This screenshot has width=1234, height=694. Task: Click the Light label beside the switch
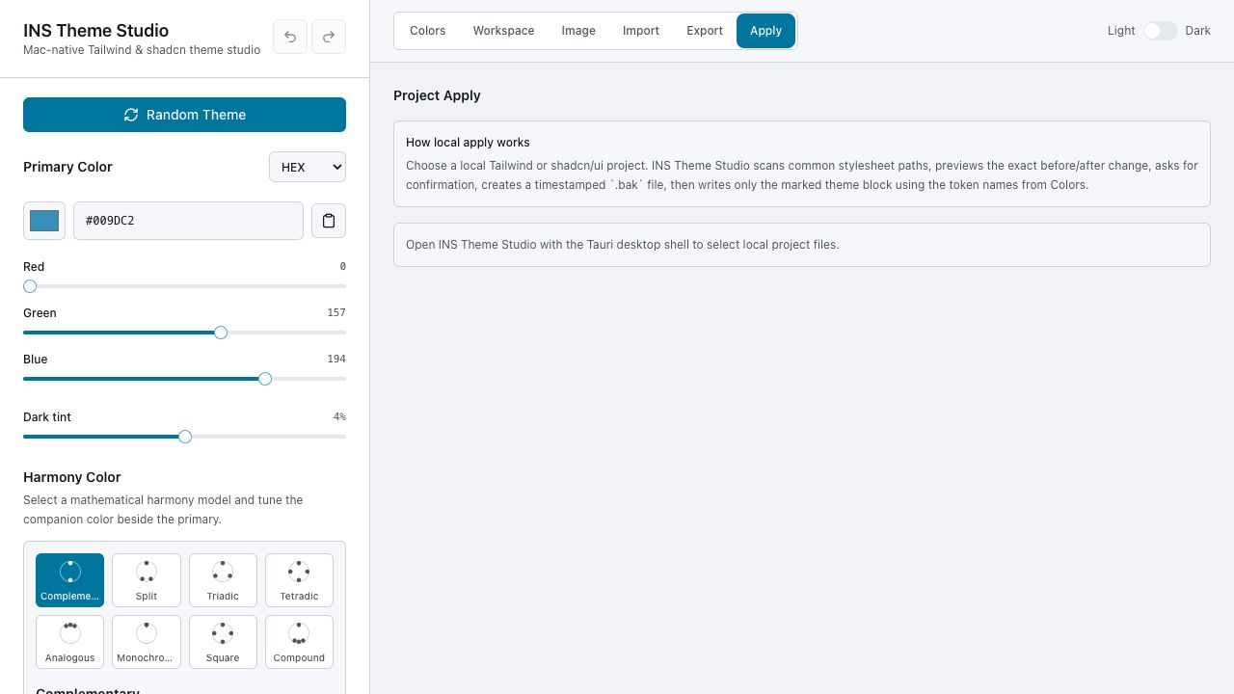click(x=1121, y=31)
